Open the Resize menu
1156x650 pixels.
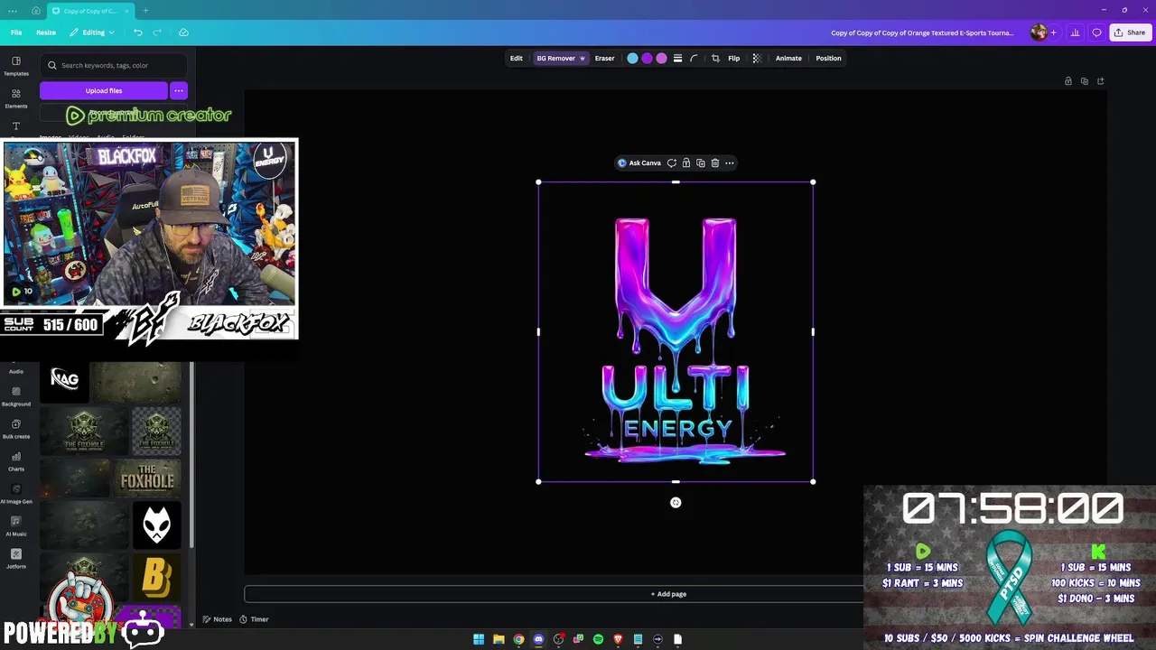click(x=46, y=32)
